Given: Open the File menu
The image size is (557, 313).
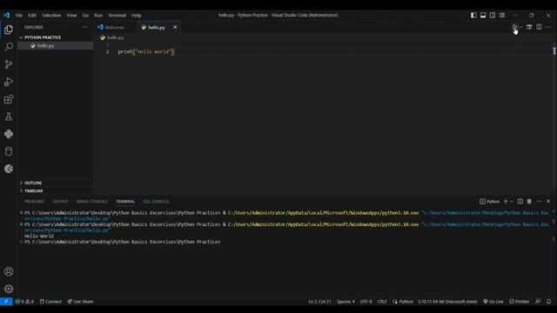Looking at the screenshot, I should (19, 16).
